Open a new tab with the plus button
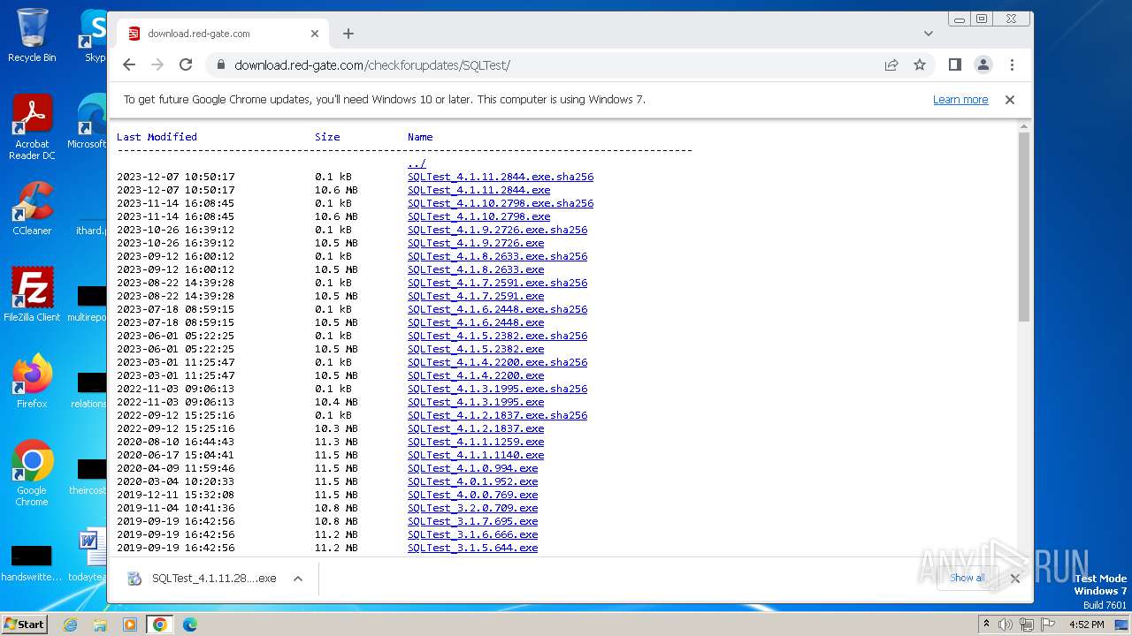This screenshot has width=1132, height=636. click(348, 34)
